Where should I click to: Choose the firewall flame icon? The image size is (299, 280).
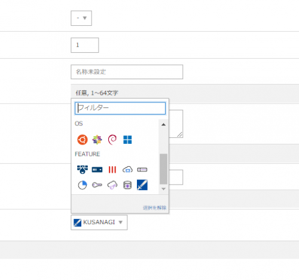83,170
